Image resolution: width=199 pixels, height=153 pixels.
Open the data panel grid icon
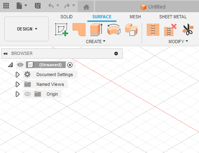tap(6, 6)
